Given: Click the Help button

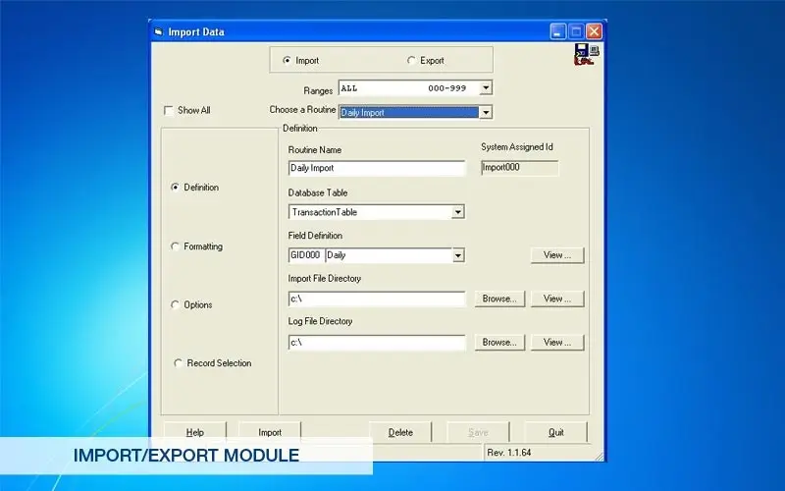Looking at the screenshot, I should tap(194, 432).
